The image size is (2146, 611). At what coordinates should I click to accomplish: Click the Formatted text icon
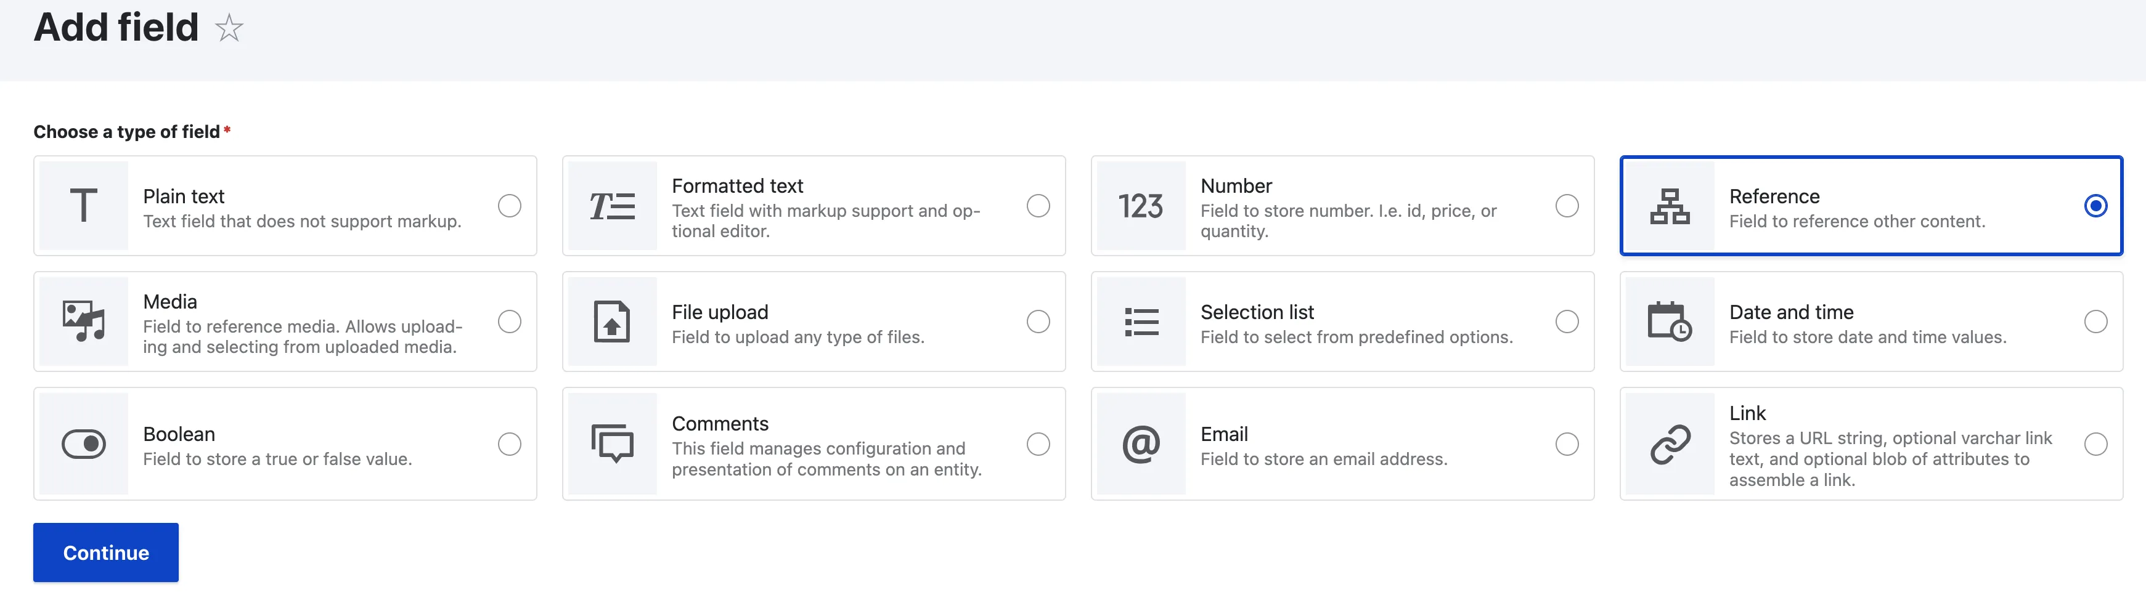click(611, 206)
